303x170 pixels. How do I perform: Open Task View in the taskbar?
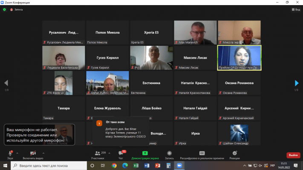tap(103, 166)
